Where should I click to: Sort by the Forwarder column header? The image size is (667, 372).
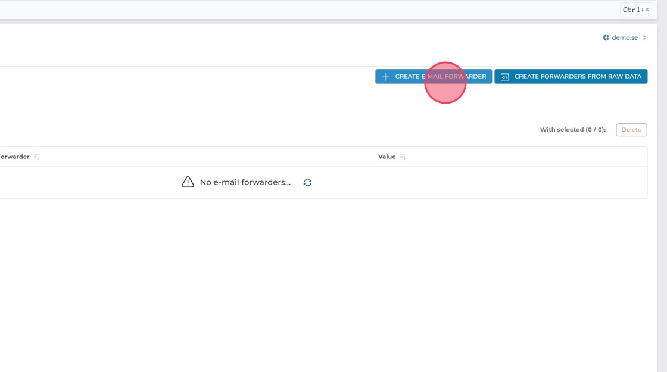coord(14,157)
